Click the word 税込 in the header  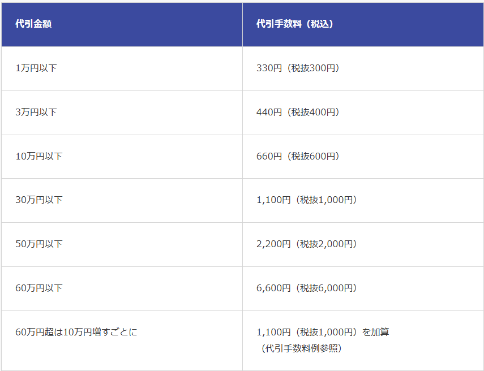319,24
